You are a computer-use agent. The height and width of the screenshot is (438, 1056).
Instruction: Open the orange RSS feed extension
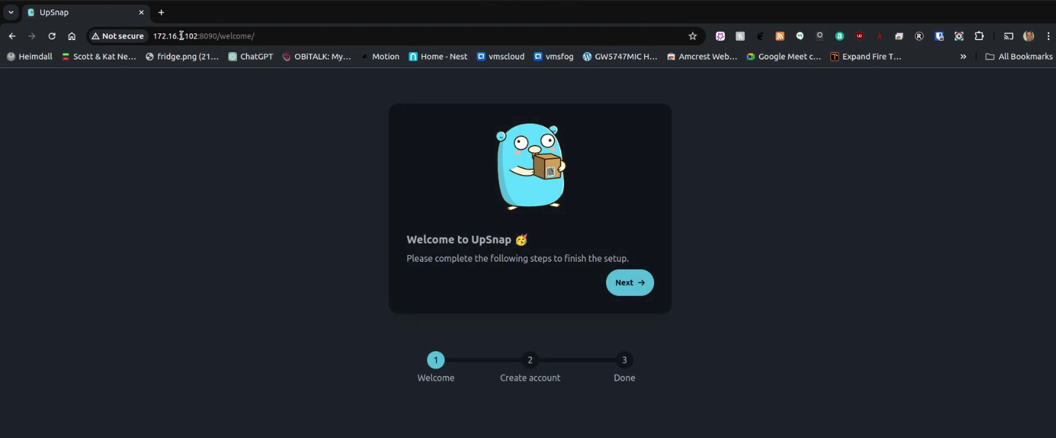[780, 36]
